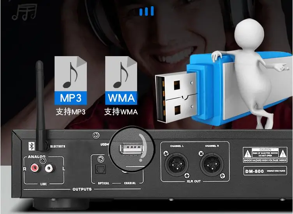This screenshot has width=293, height=214.
Task: Click the exclamation warning triangle
Action: coord(283,154)
